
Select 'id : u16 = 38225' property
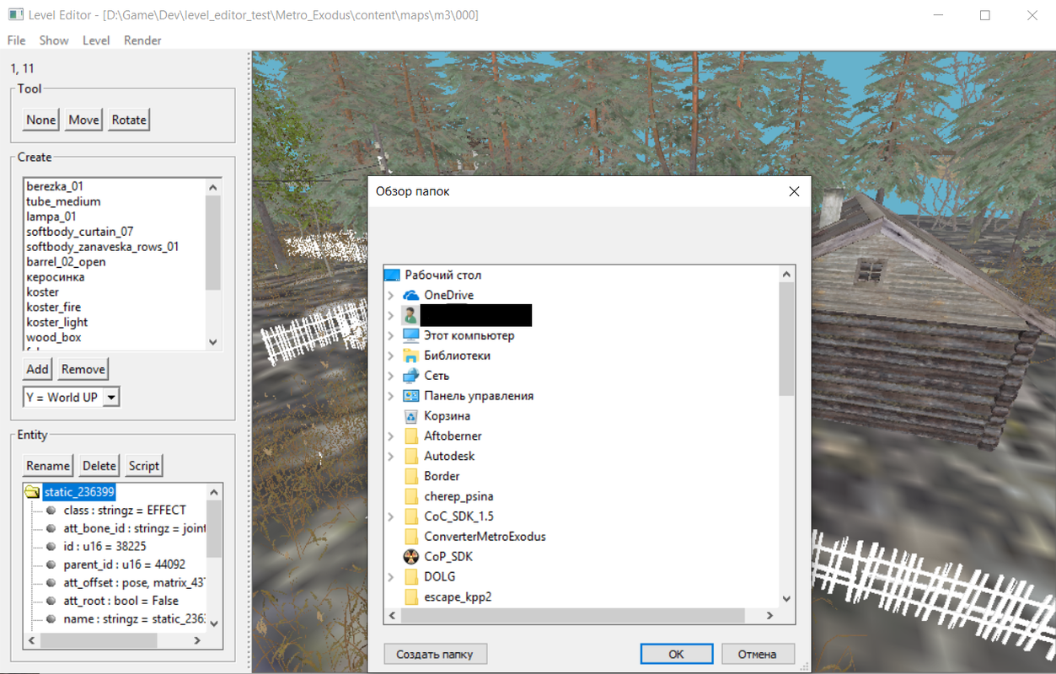coord(105,546)
